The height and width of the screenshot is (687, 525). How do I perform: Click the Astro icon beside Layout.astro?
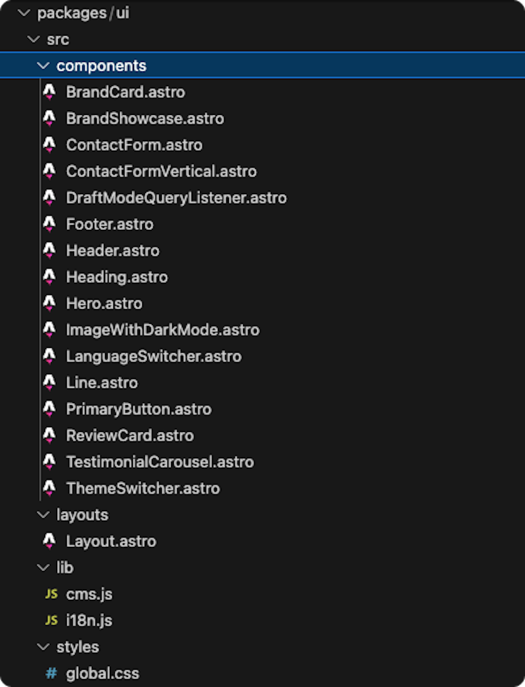coord(49,541)
